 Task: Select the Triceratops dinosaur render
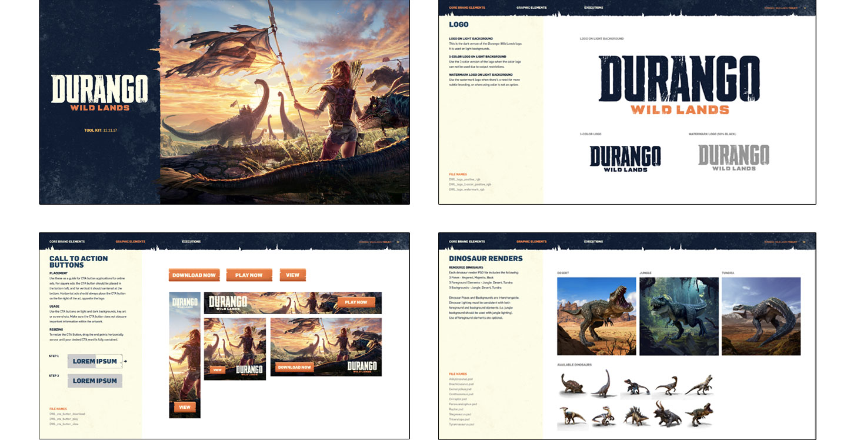666,414
